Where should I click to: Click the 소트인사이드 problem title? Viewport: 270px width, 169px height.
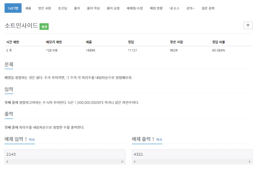tap(21, 25)
